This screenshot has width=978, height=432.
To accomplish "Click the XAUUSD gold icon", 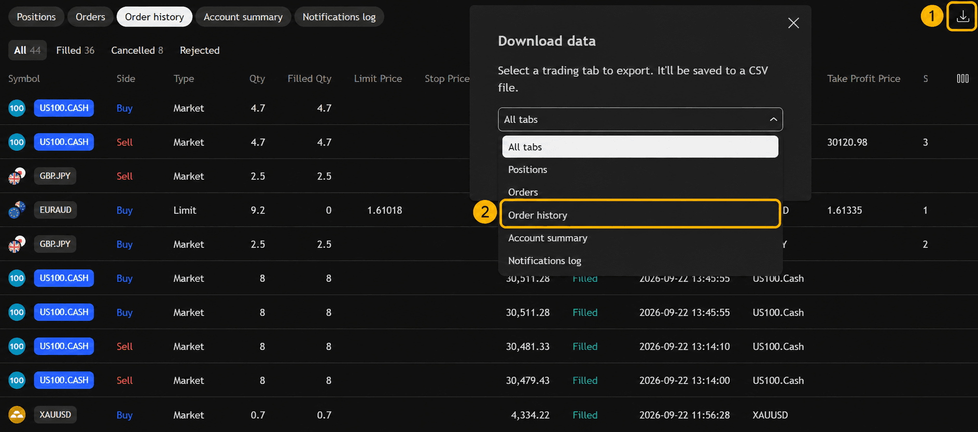I will pos(17,414).
